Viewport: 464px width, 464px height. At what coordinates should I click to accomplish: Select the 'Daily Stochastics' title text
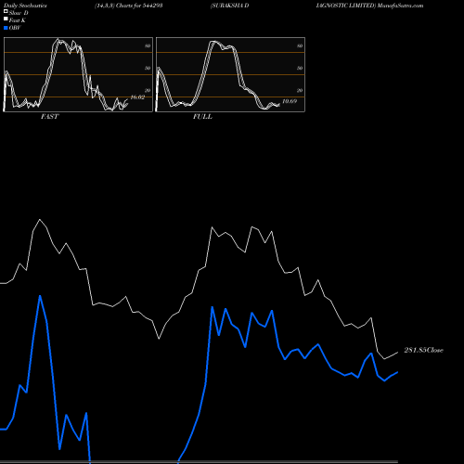25,6
